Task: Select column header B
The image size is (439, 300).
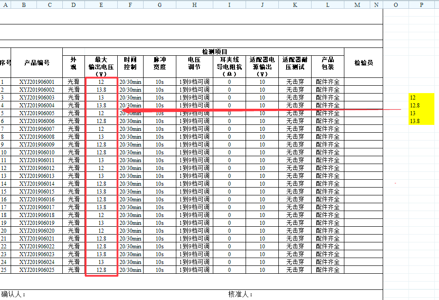Action: 24,5
